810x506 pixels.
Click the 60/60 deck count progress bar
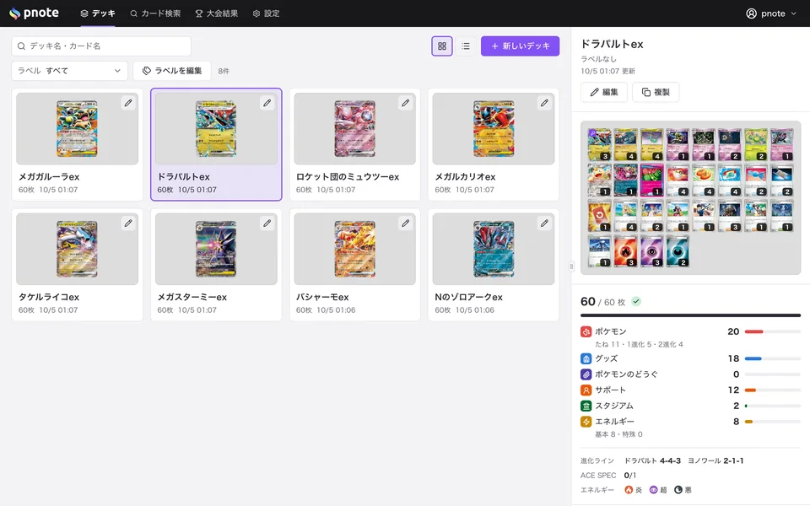(x=691, y=315)
